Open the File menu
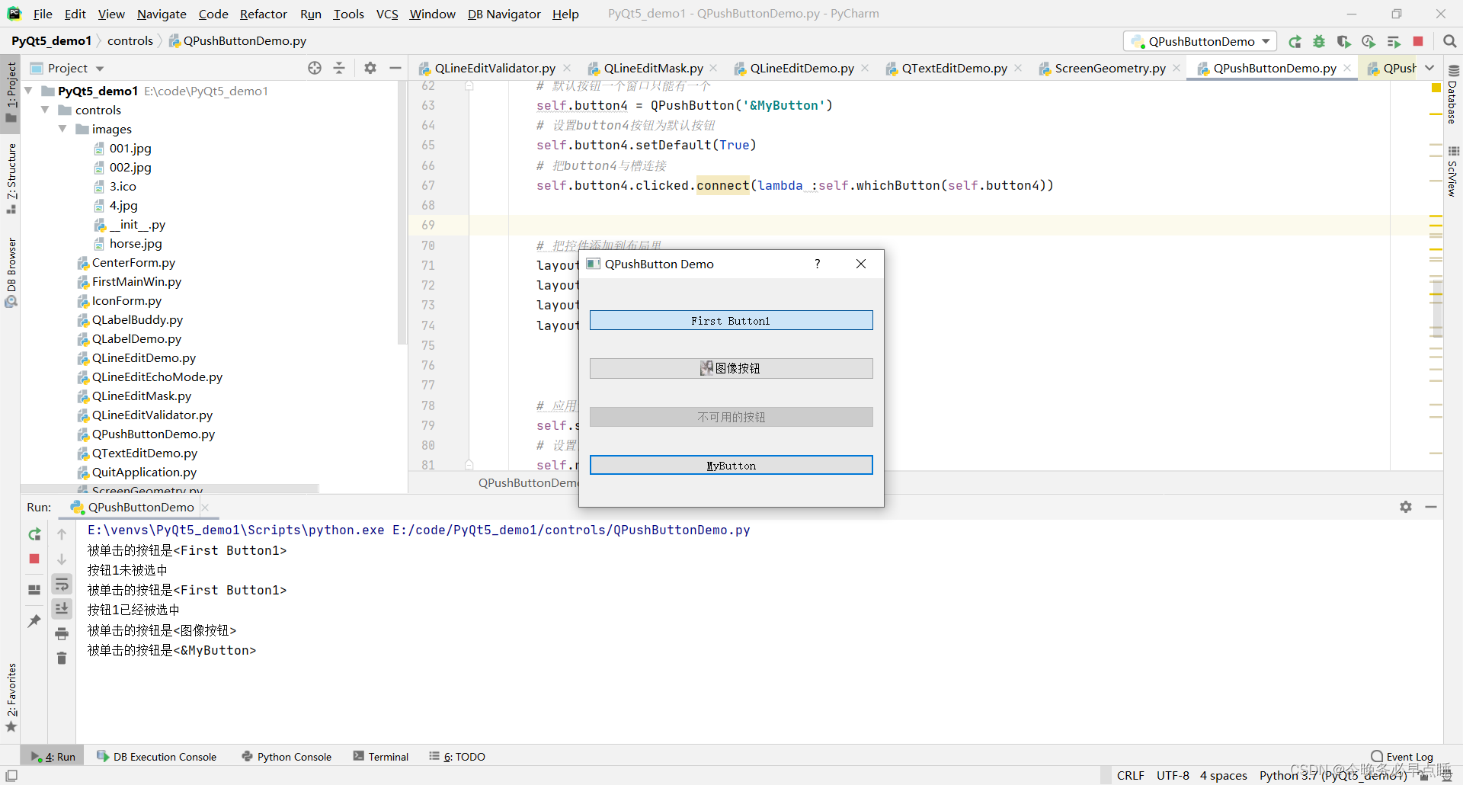The width and height of the screenshot is (1463, 785). click(43, 14)
